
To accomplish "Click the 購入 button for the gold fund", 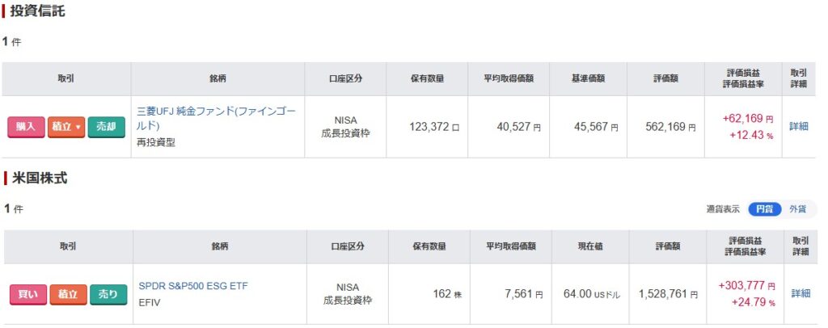I will pyautogui.click(x=26, y=127).
